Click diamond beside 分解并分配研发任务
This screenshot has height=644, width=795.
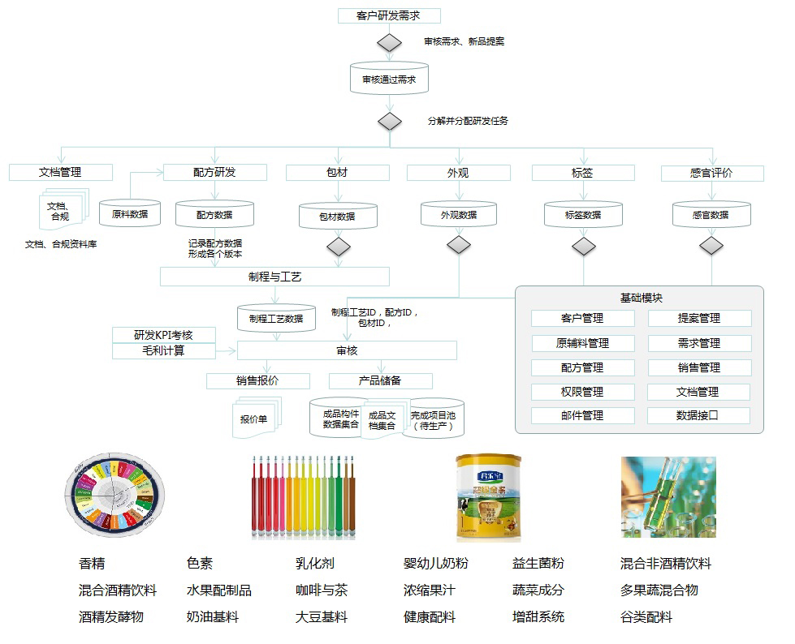point(390,122)
